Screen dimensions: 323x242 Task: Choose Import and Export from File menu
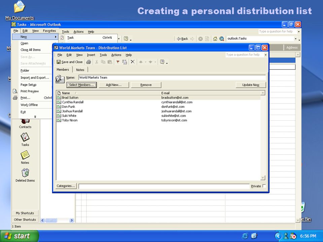35,78
